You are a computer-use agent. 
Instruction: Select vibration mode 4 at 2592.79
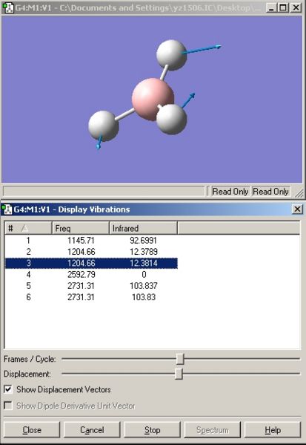tap(91, 274)
